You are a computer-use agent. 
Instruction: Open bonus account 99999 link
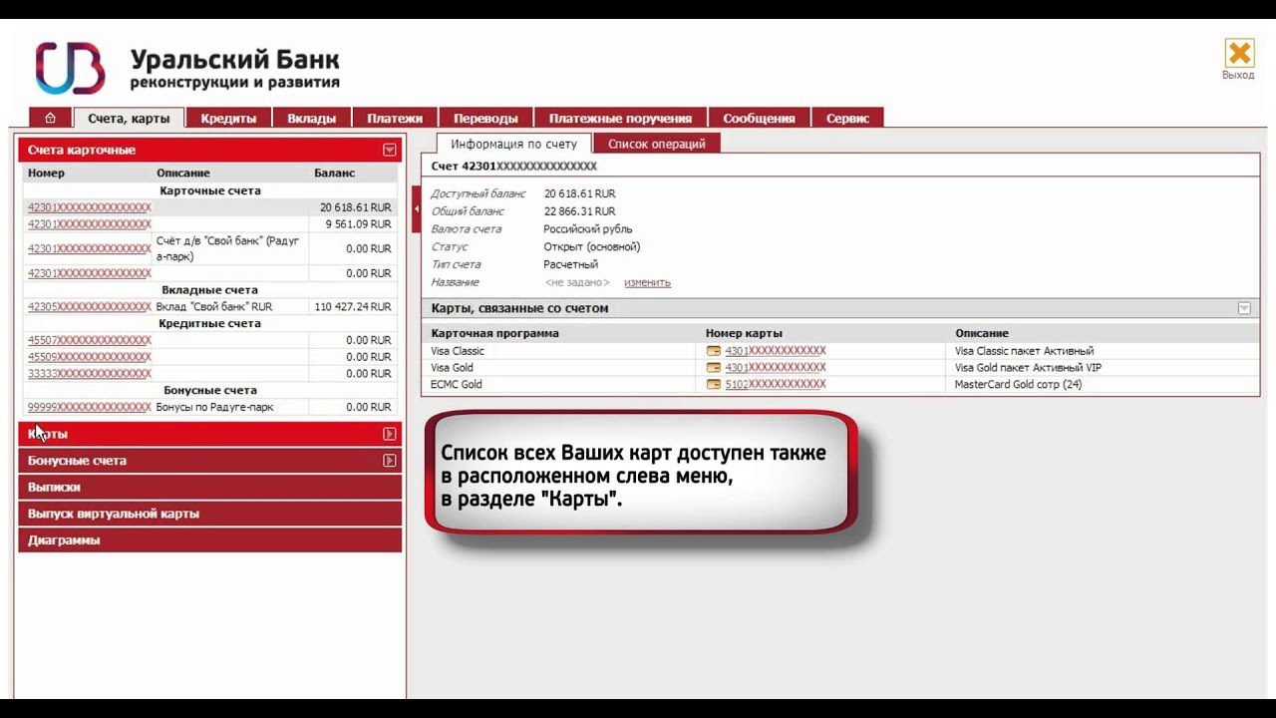pyautogui.click(x=89, y=407)
